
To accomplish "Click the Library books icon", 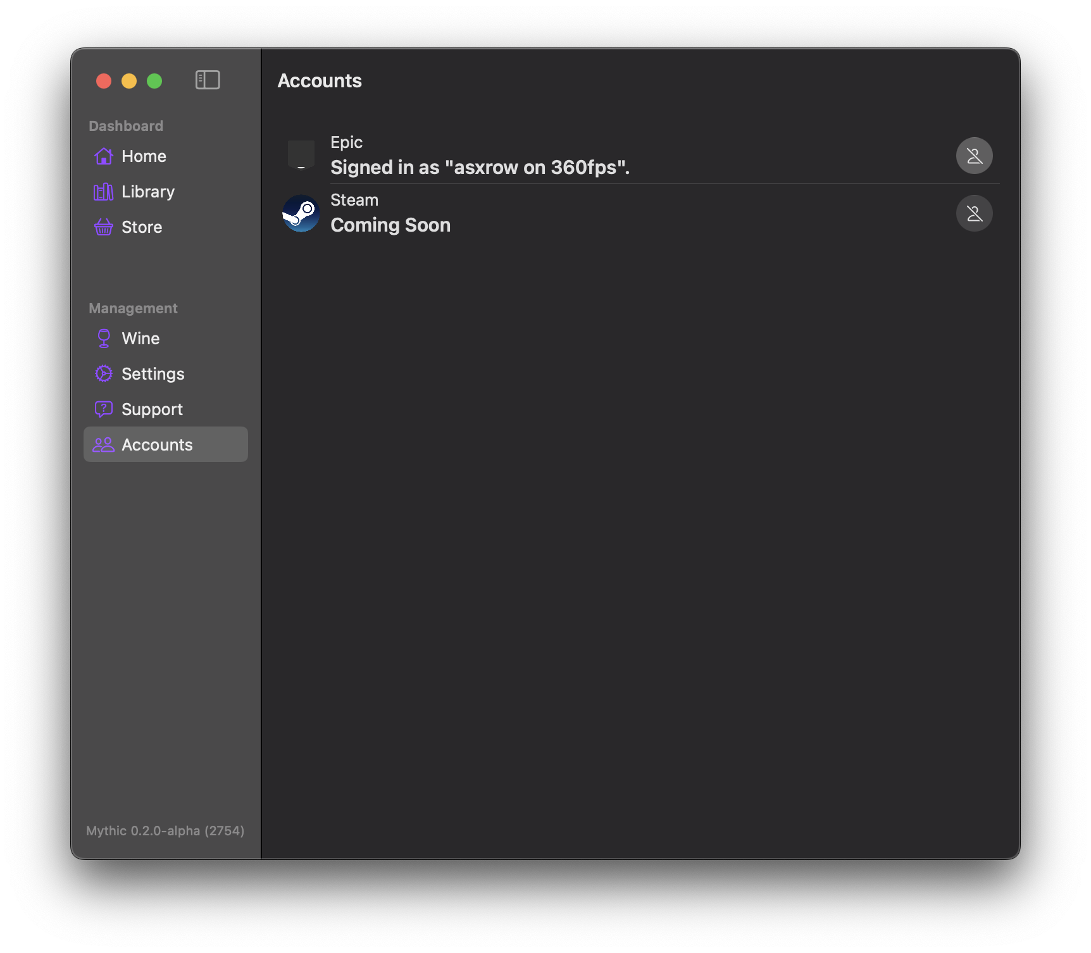I will coord(104,192).
